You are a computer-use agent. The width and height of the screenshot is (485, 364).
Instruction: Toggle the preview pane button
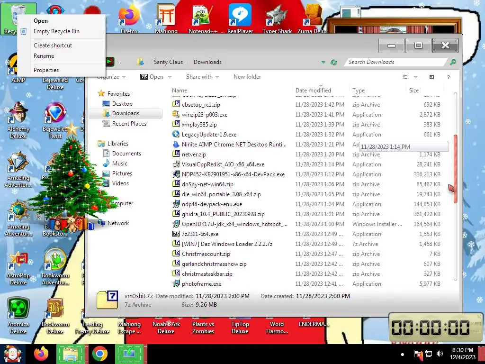pos(431,77)
